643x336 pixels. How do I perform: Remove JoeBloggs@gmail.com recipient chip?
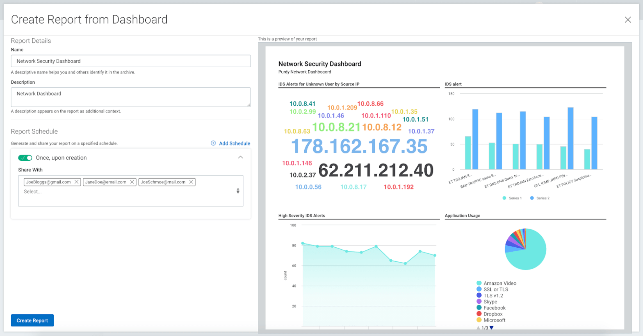(76, 182)
